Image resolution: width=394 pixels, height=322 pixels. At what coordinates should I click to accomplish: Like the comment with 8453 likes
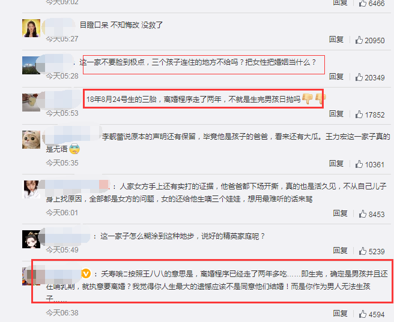click(363, 213)
